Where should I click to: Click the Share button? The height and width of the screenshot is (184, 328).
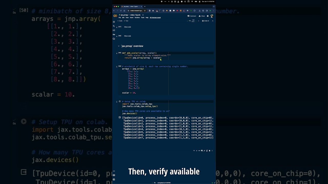click(x=202, y=16)
